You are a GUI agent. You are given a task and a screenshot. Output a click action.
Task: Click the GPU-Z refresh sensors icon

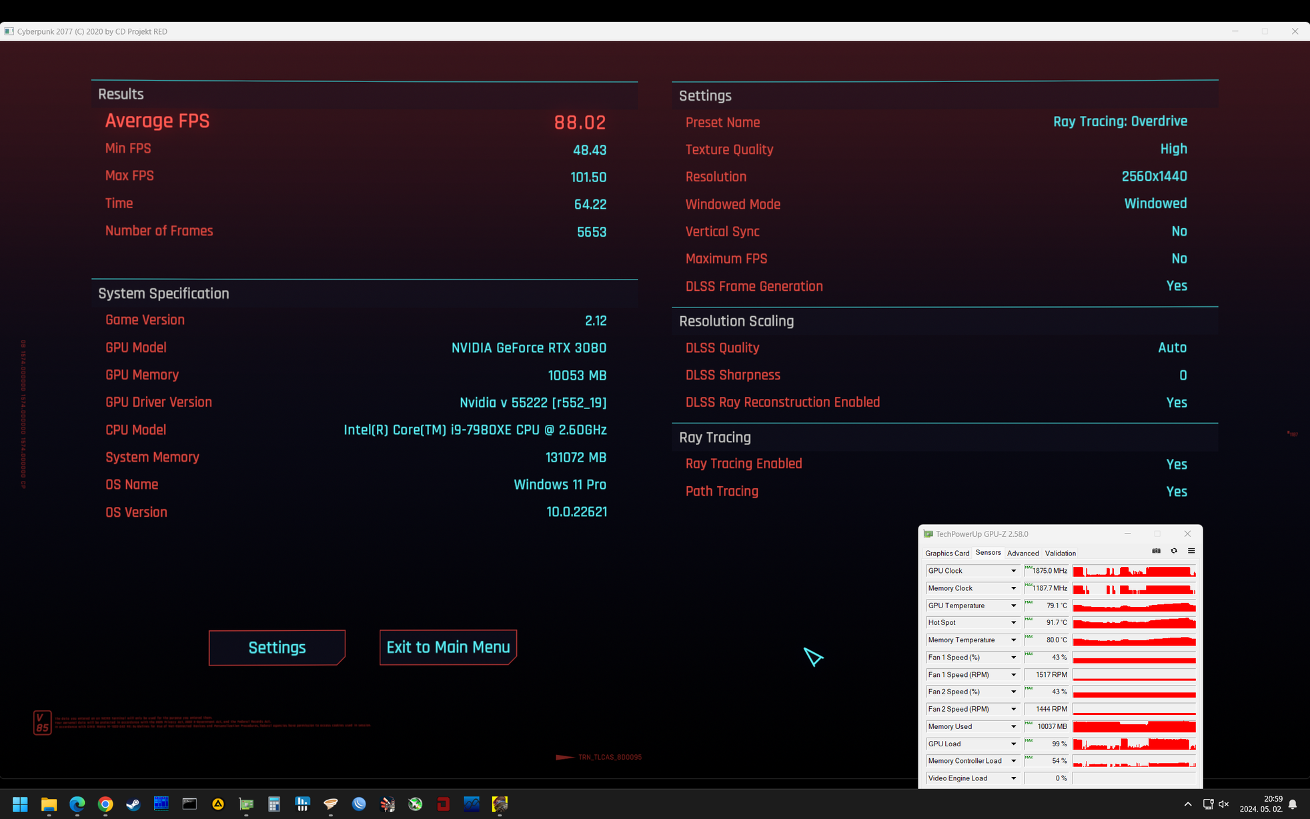(1174, 551)
